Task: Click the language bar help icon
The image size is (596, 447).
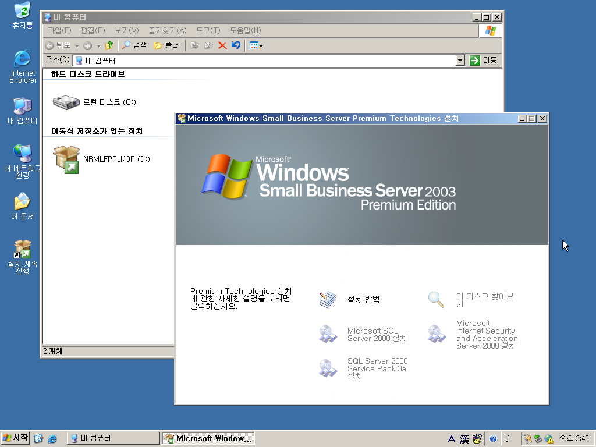Action: [493, 439]
